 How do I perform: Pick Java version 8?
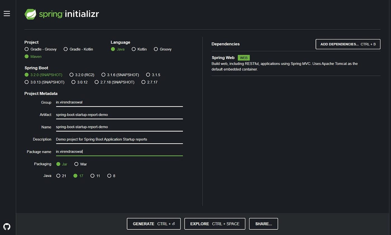[111, 176]
